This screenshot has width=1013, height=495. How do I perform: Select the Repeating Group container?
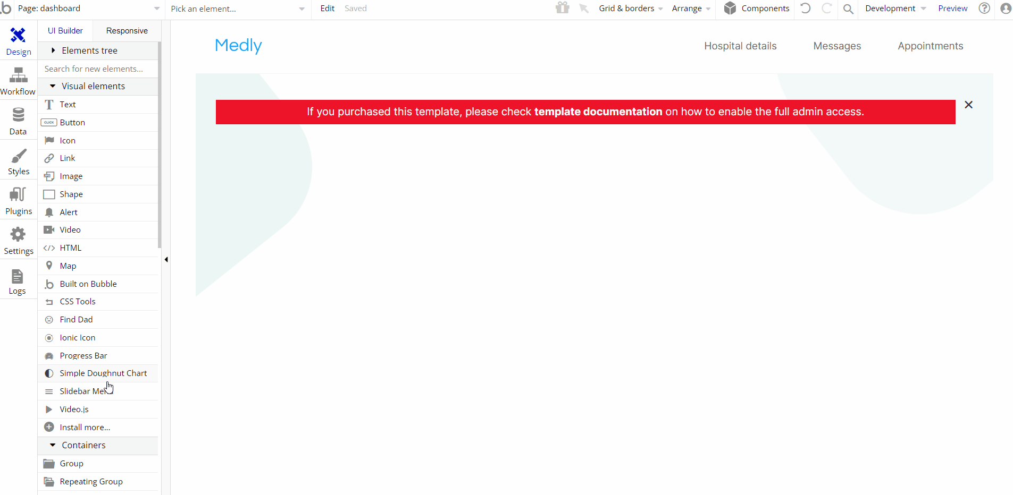click(x=98, y=482)
